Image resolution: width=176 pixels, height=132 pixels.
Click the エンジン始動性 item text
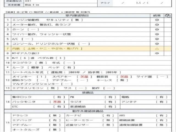tap(26, 20)
